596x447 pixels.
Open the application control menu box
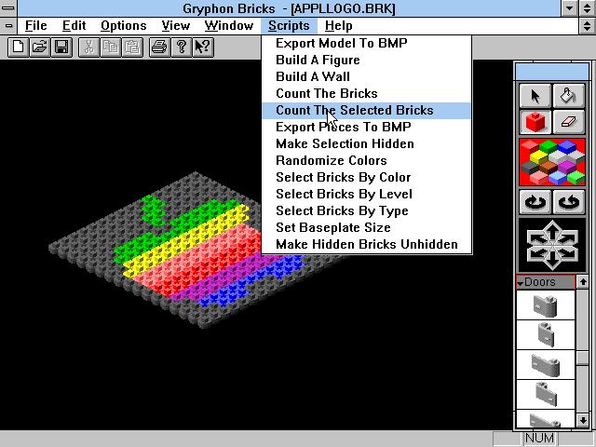pos(8,8)
